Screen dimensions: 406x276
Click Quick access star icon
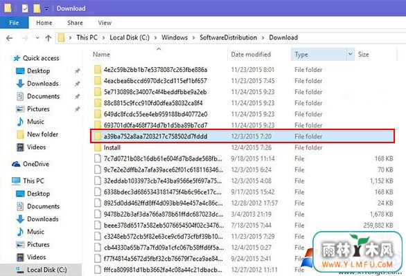tap(17, 58)
